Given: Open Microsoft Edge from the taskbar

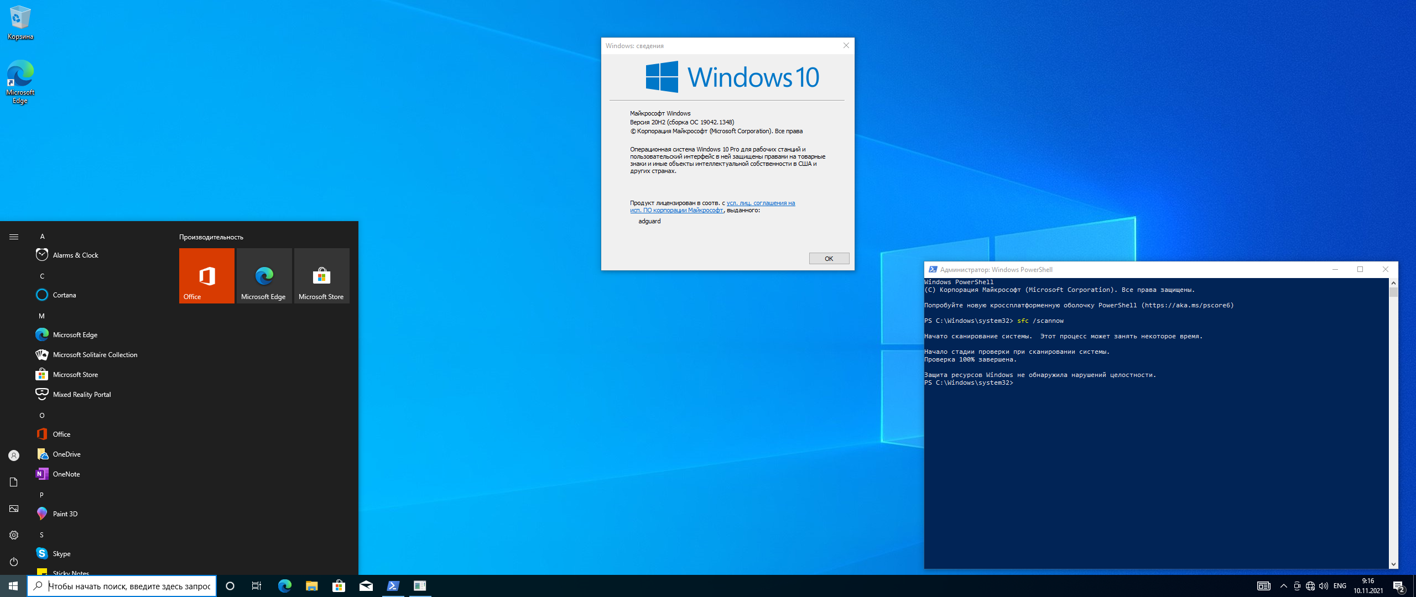Looking at the screenshot, I should [x=284, y=586].
